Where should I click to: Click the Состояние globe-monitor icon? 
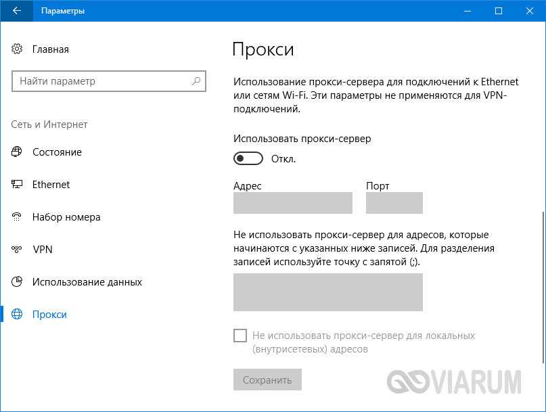17,152
